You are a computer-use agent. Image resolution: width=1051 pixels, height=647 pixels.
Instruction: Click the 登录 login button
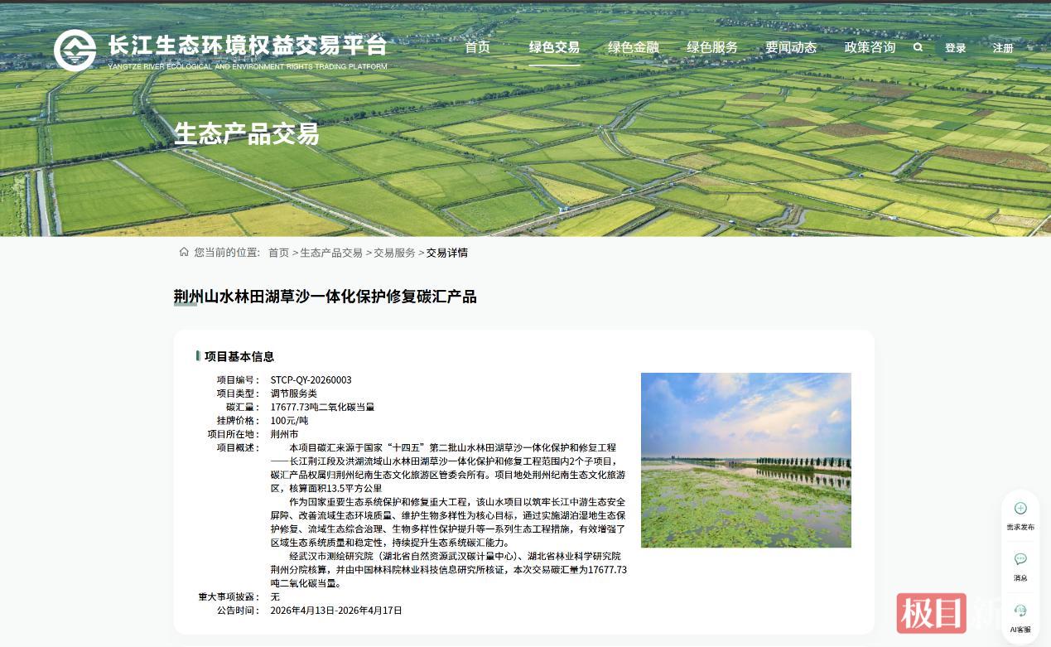tap(956, 48)
